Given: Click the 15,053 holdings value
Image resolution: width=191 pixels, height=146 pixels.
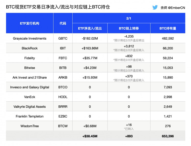Looking at the screenshot, I should [168, 68].
